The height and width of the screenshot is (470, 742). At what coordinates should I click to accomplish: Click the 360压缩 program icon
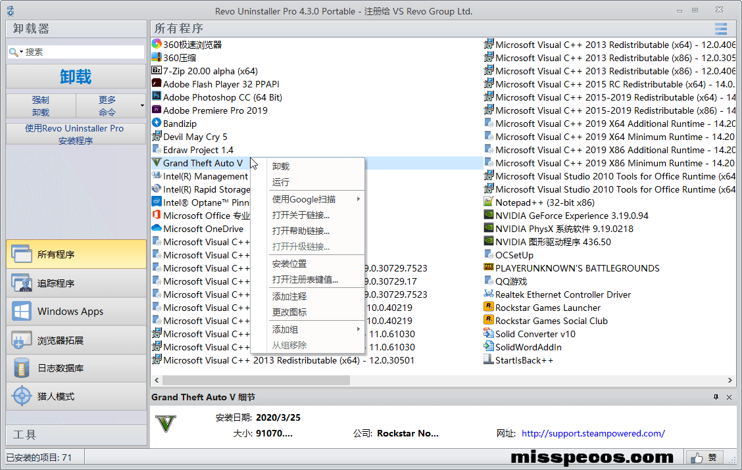[157, 58]
